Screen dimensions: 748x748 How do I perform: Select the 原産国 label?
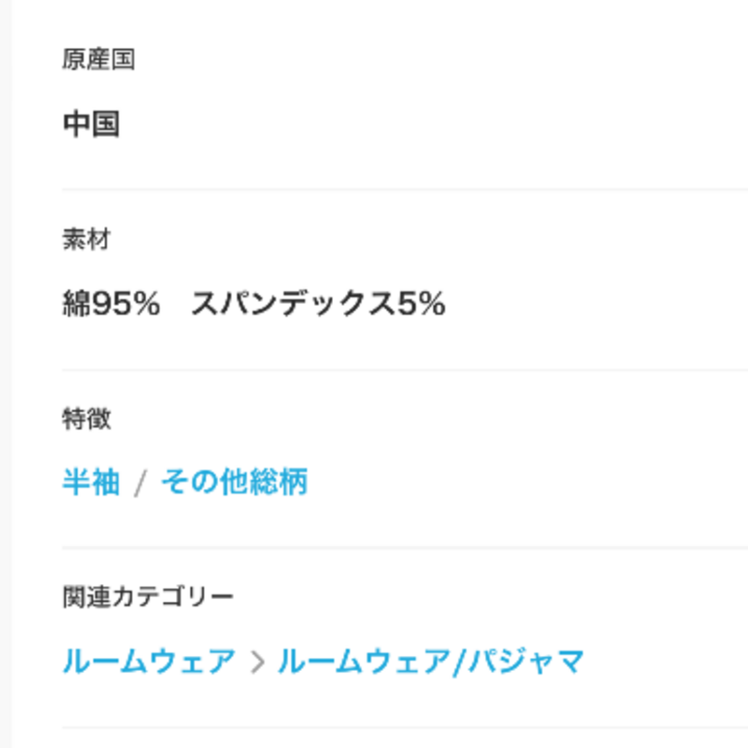(x=98, y=60)
